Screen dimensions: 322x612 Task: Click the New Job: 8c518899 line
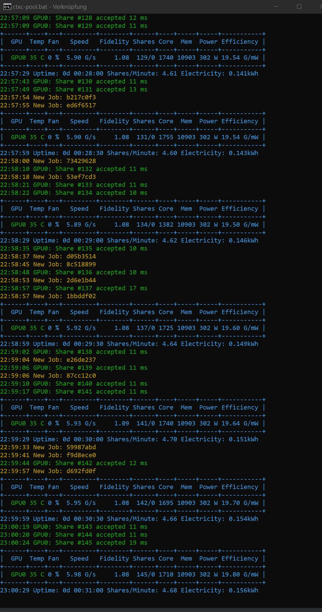coord(48,264)
